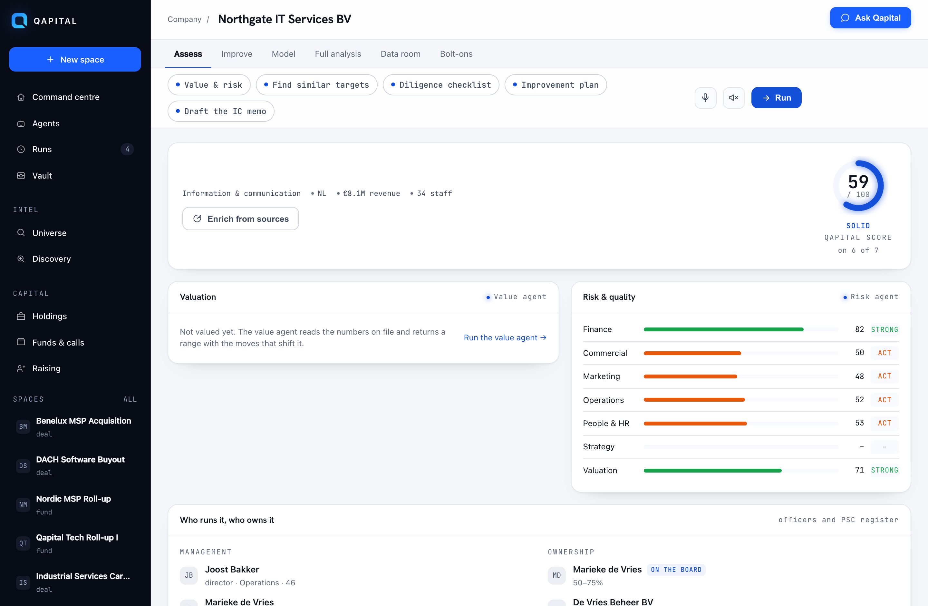Open the Runs page

[75, 149]
